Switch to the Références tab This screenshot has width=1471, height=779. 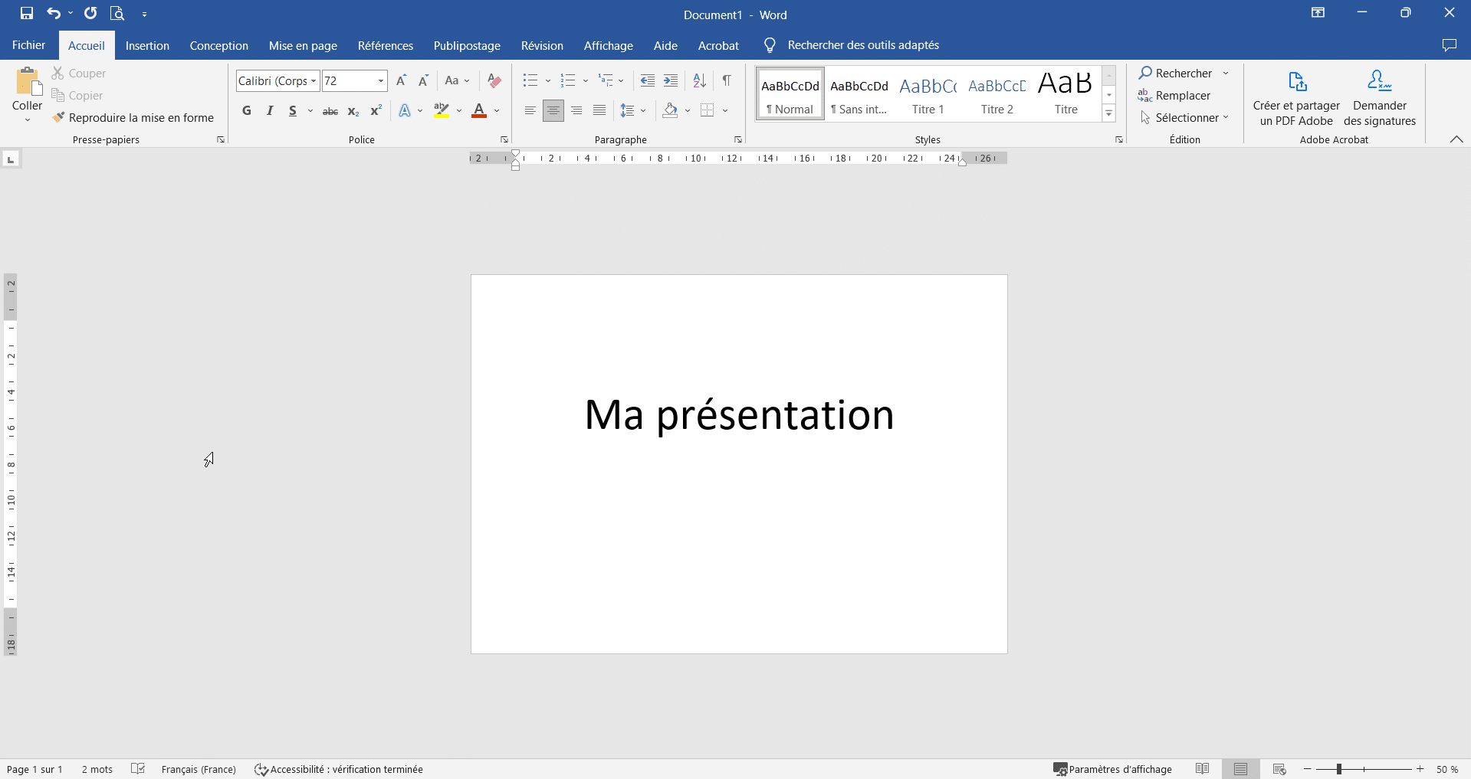[x=386, y=46]
